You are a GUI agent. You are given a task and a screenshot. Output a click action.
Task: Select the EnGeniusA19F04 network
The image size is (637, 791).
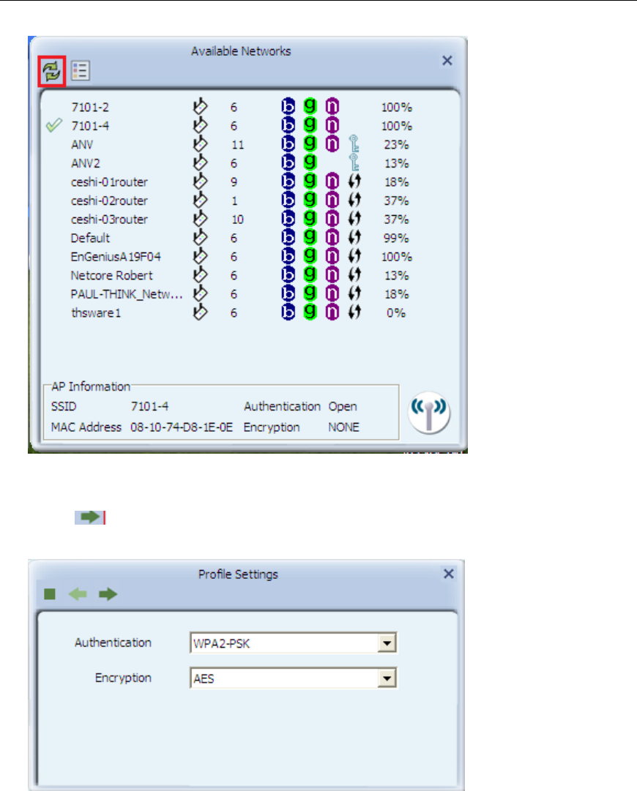pyautogui.click(x=116, y=257)
